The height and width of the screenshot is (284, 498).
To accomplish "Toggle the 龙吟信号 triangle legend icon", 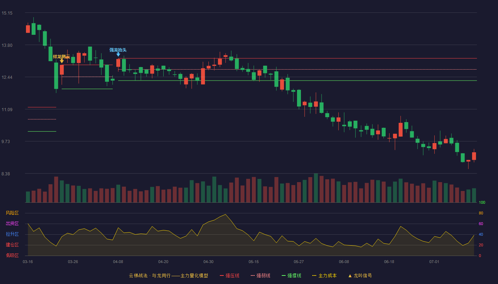I will pyautogui.click(x=350, y=275).
